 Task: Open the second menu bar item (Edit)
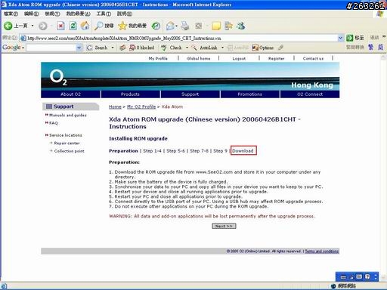32,14
